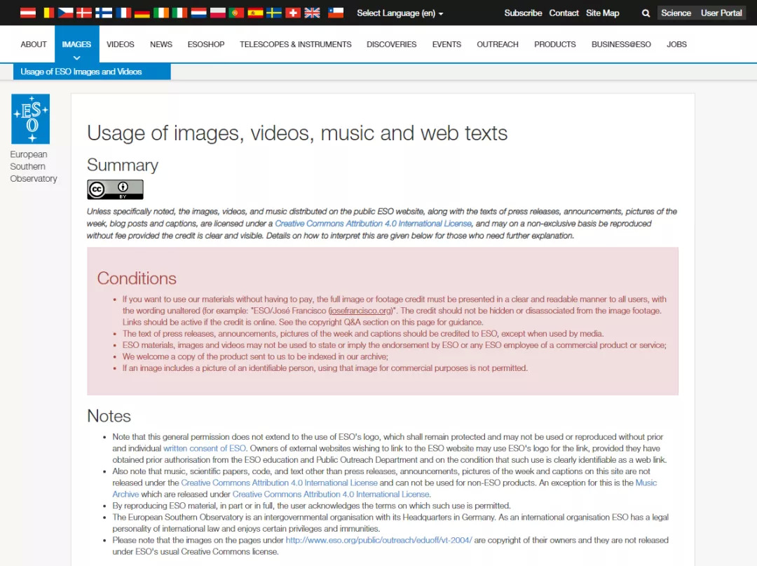The width and height of the screenshot is (757, 566).
Task: Open the ESOshop navigation item
Action: [x=206, y=44]
